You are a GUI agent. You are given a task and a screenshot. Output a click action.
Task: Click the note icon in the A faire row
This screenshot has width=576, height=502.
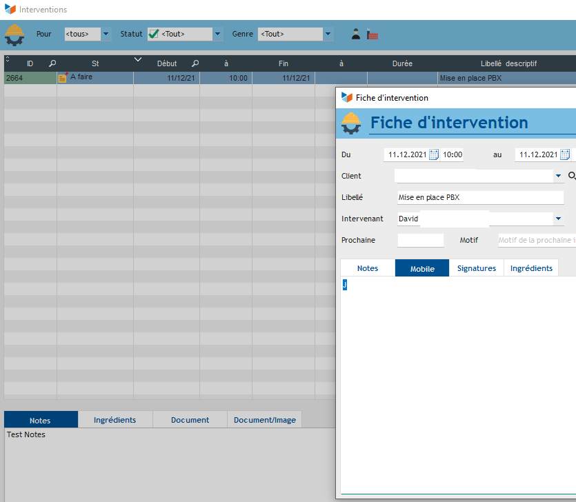(x=63, y=78)
